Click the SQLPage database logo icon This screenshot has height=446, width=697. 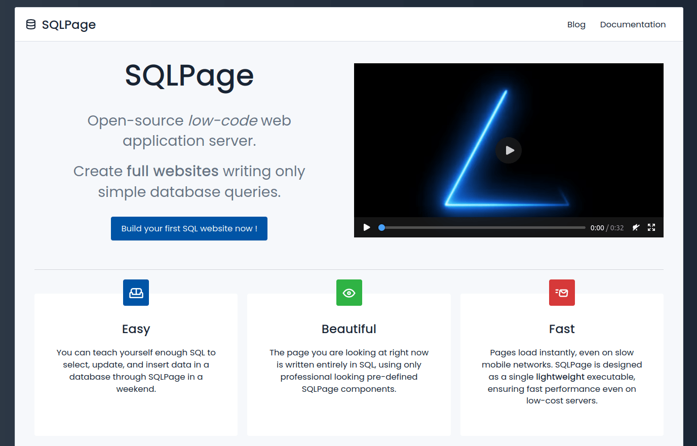click(x=31, y=24)
